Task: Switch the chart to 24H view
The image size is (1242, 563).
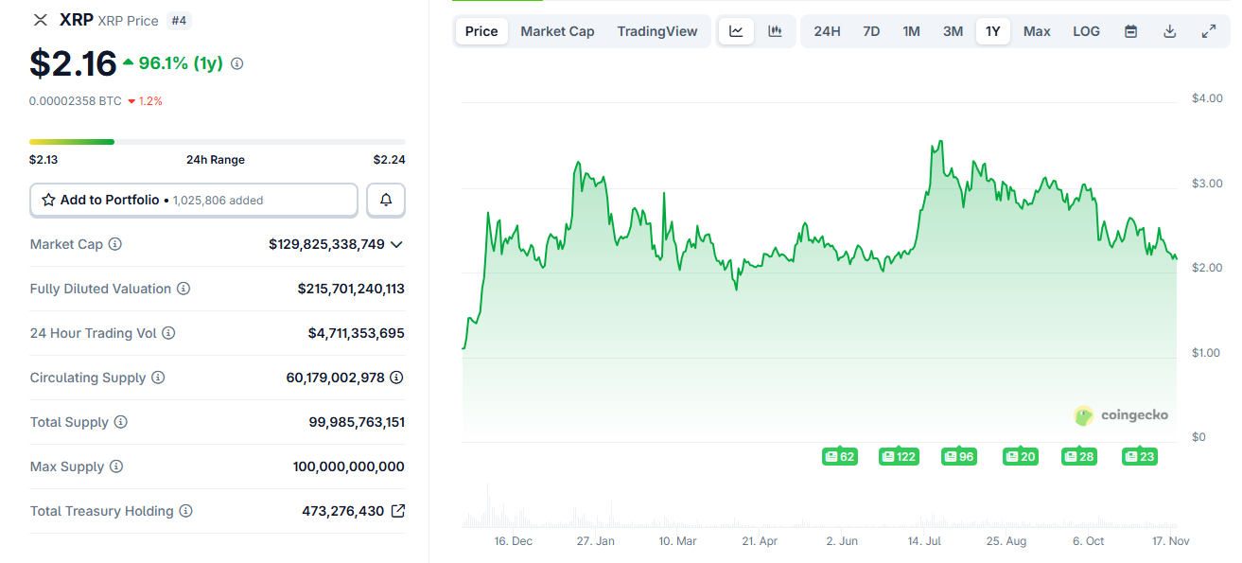Action: [827, 30]
